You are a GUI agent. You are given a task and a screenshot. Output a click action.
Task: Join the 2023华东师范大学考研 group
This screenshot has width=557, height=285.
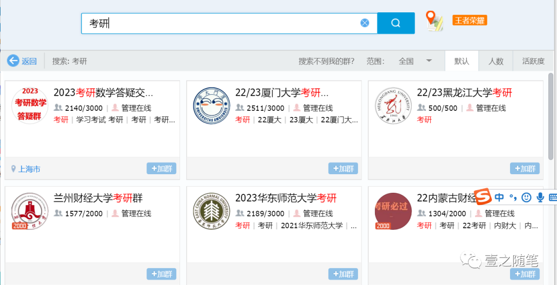343,274
